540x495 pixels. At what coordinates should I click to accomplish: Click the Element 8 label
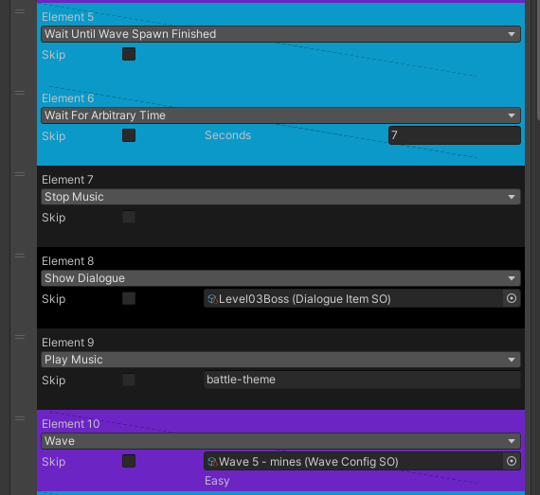tap(67, 261)
